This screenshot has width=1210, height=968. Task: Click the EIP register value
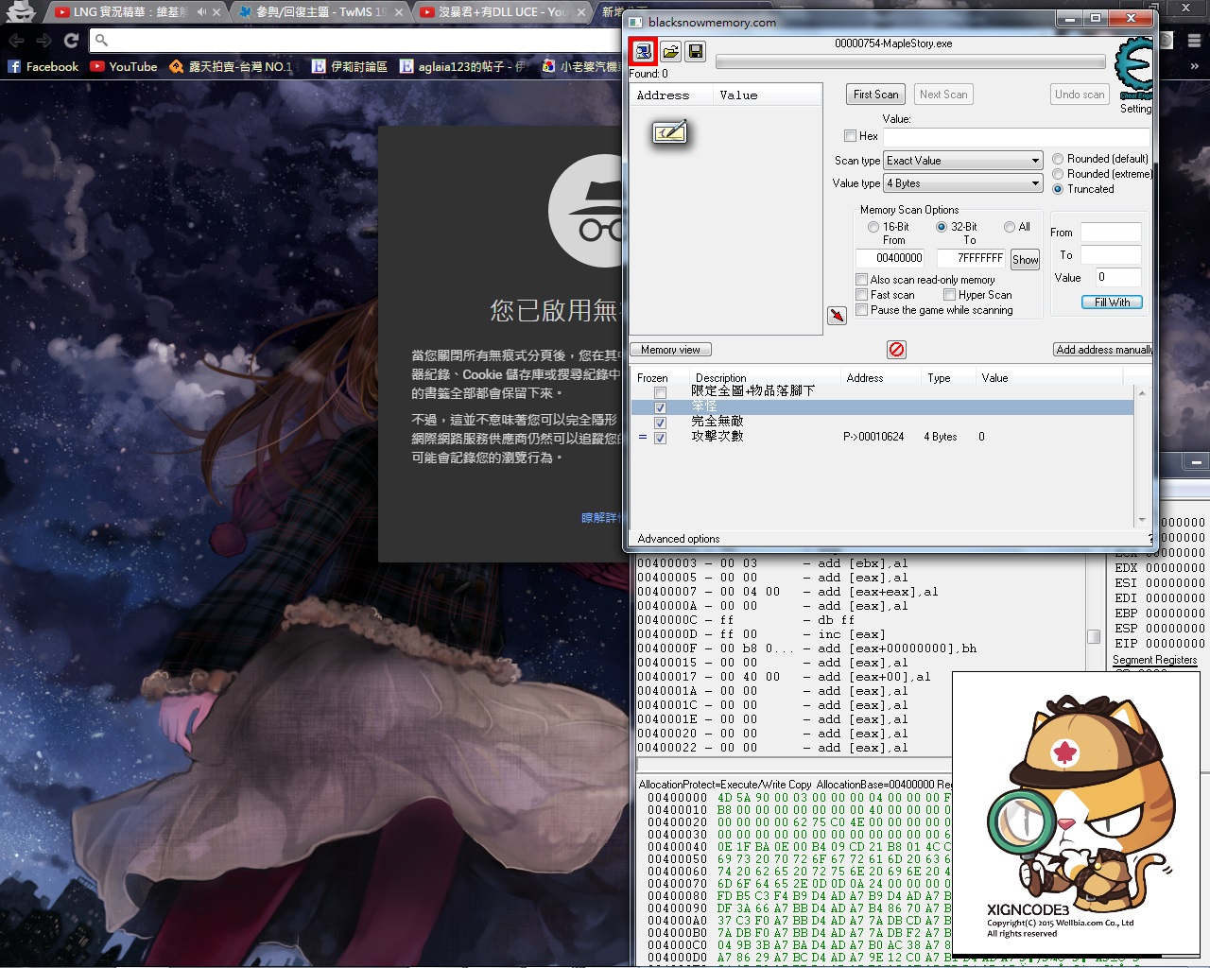[x=1174, y=644]
